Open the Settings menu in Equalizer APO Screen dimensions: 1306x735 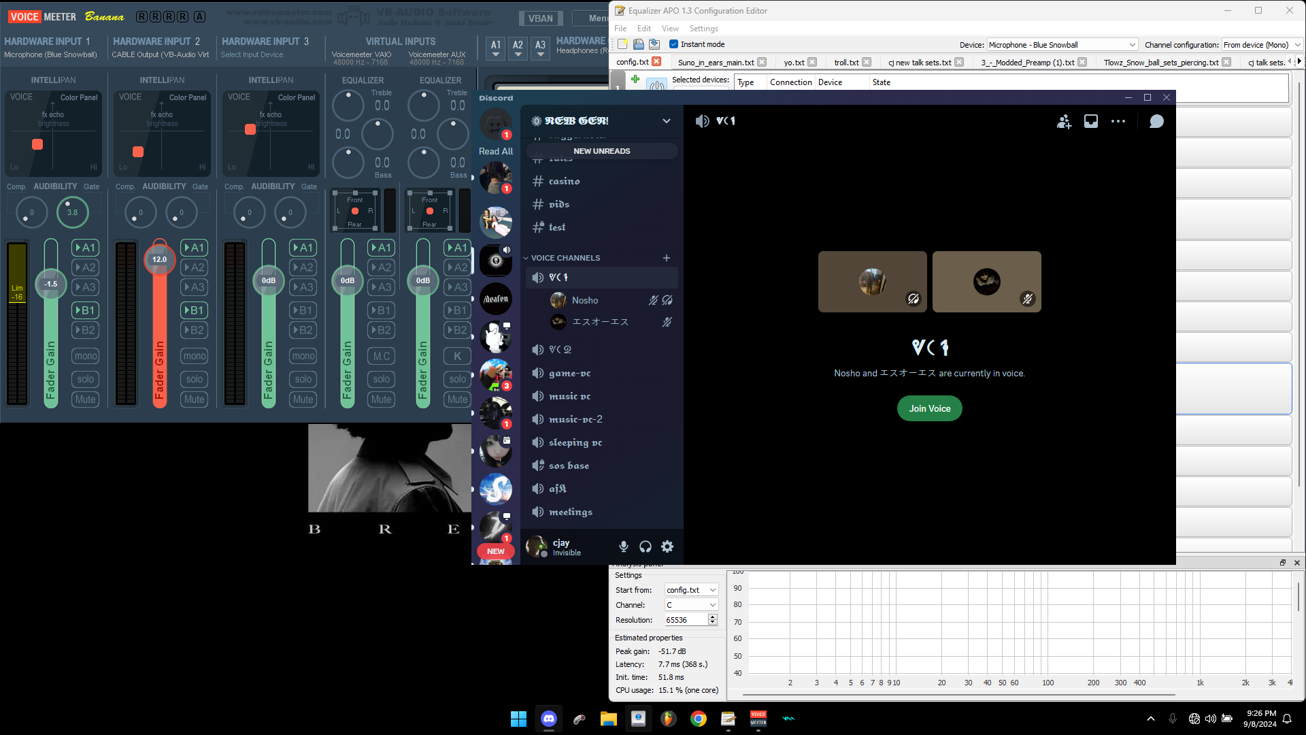pos(703,29)
